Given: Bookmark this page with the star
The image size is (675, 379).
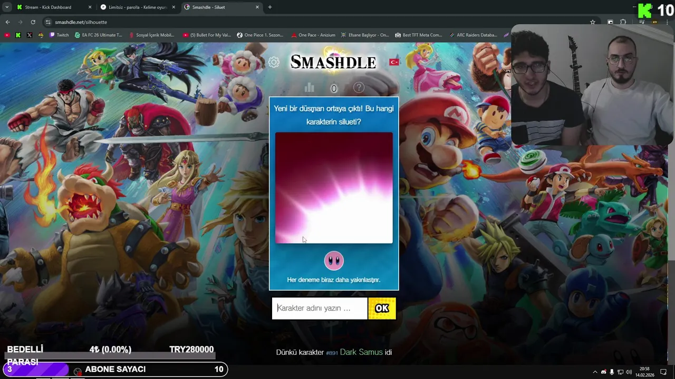Looking at the screenshot, I should [593, 22].
